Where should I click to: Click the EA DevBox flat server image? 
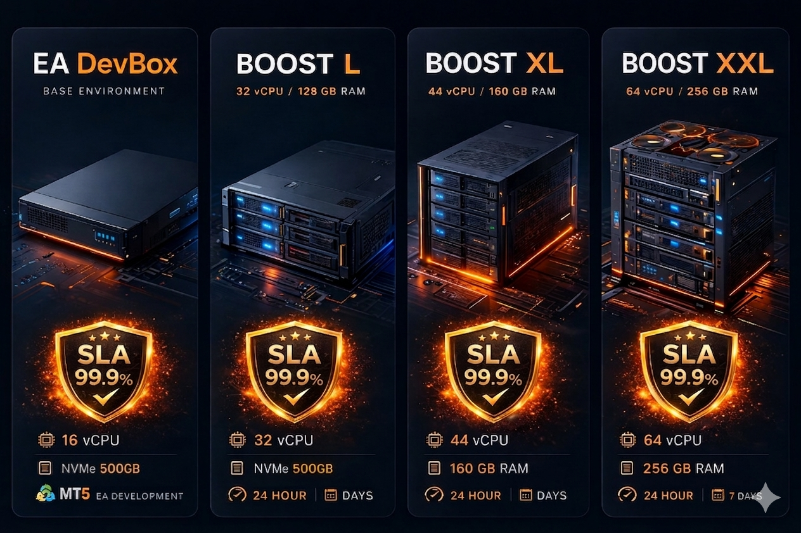tap(108, 204)
